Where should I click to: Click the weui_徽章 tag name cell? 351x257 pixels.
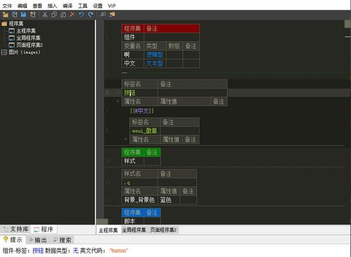(145, 131)
